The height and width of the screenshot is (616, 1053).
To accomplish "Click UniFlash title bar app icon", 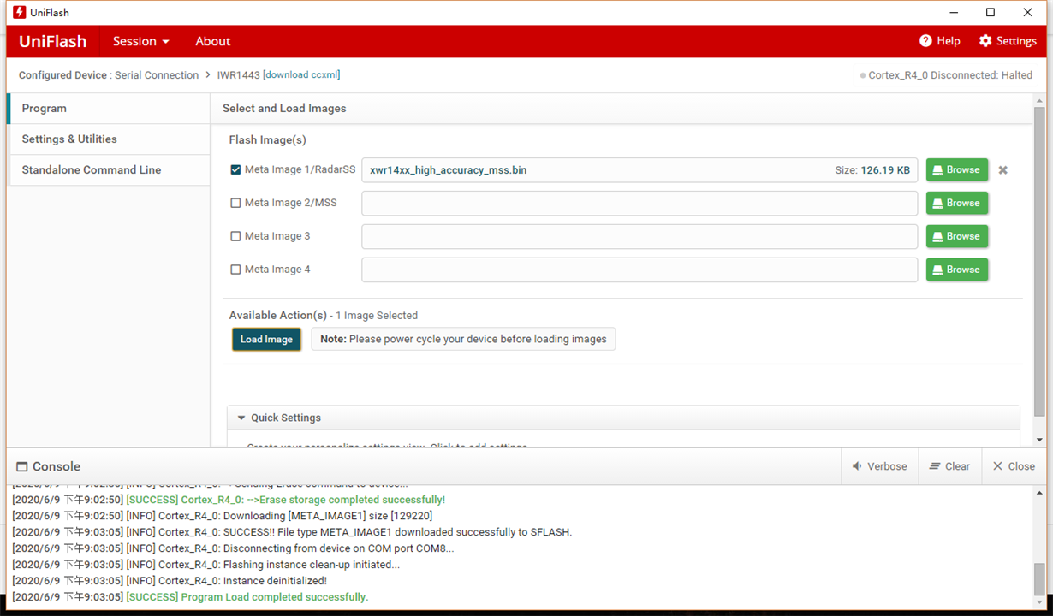I will coord(19,12).
